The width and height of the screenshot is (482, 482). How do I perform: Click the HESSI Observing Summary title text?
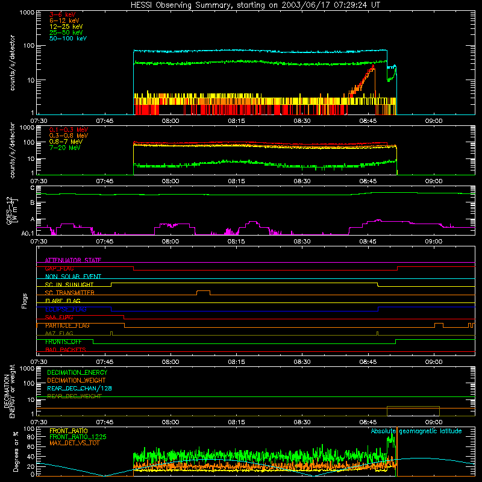(255, 5)
